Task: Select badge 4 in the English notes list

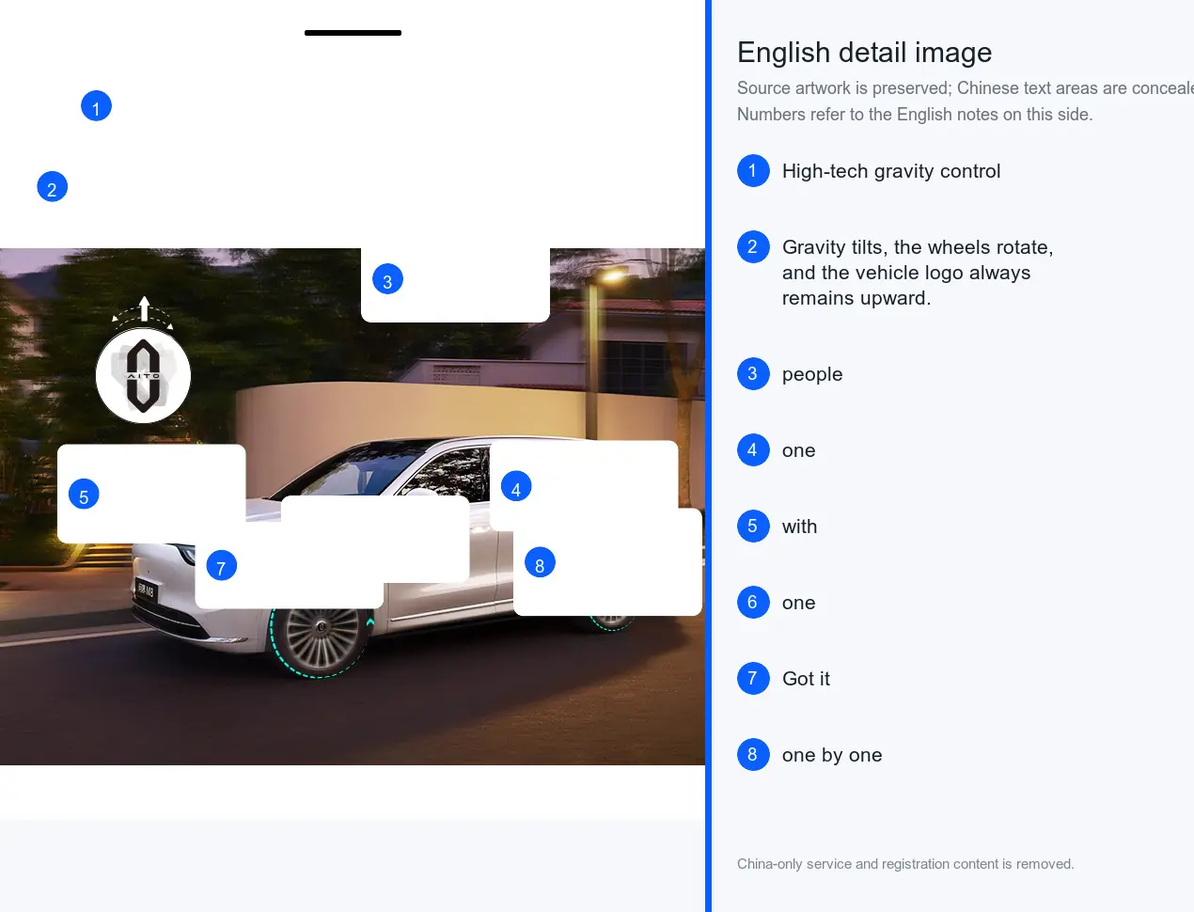Action: [753, 450]
